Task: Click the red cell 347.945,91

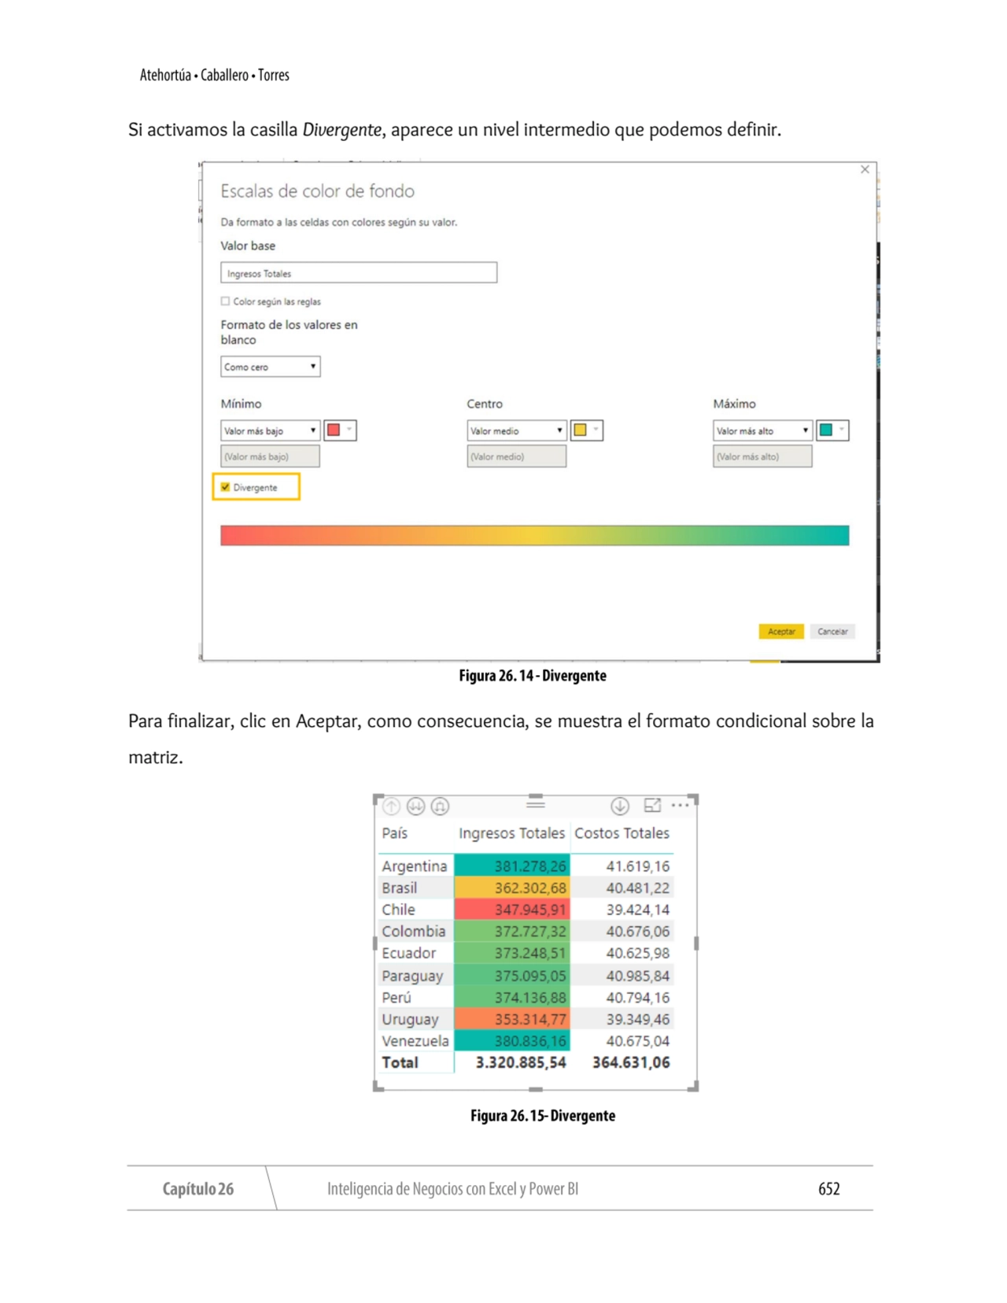Action: pyautogui.click(x=512, y=910)
